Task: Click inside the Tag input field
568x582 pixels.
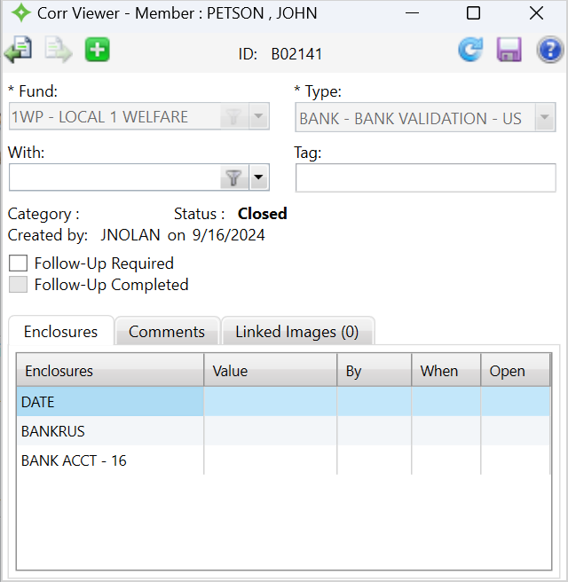Action: coord(425,177)
